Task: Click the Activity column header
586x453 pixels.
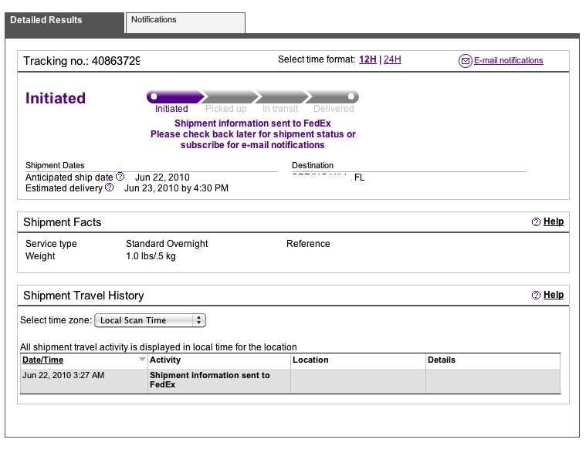Action: pos(164,360)
